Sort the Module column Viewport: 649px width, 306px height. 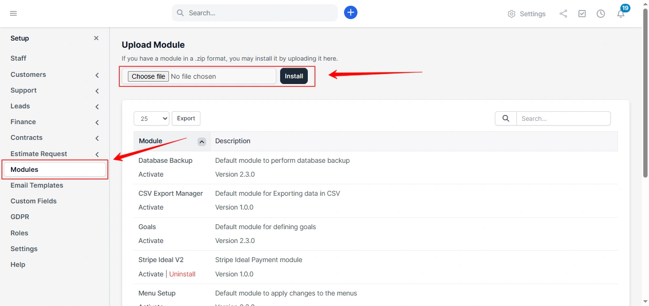pos(201,141)
